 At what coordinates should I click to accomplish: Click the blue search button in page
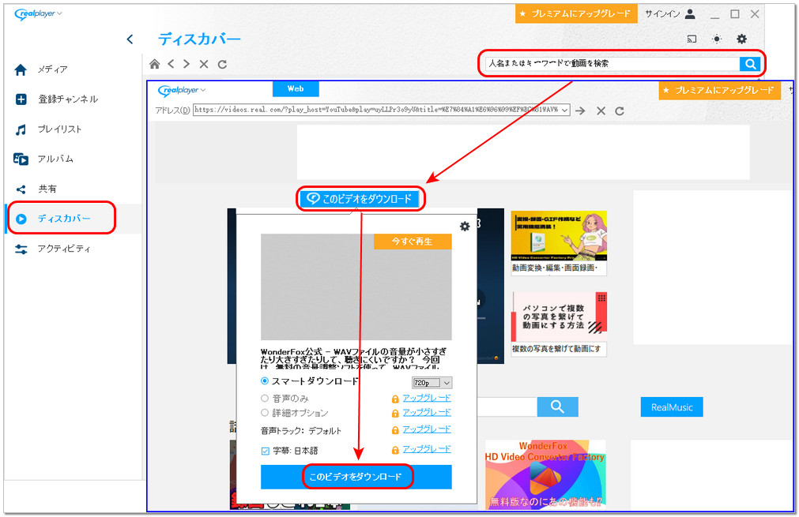[557, 407]
